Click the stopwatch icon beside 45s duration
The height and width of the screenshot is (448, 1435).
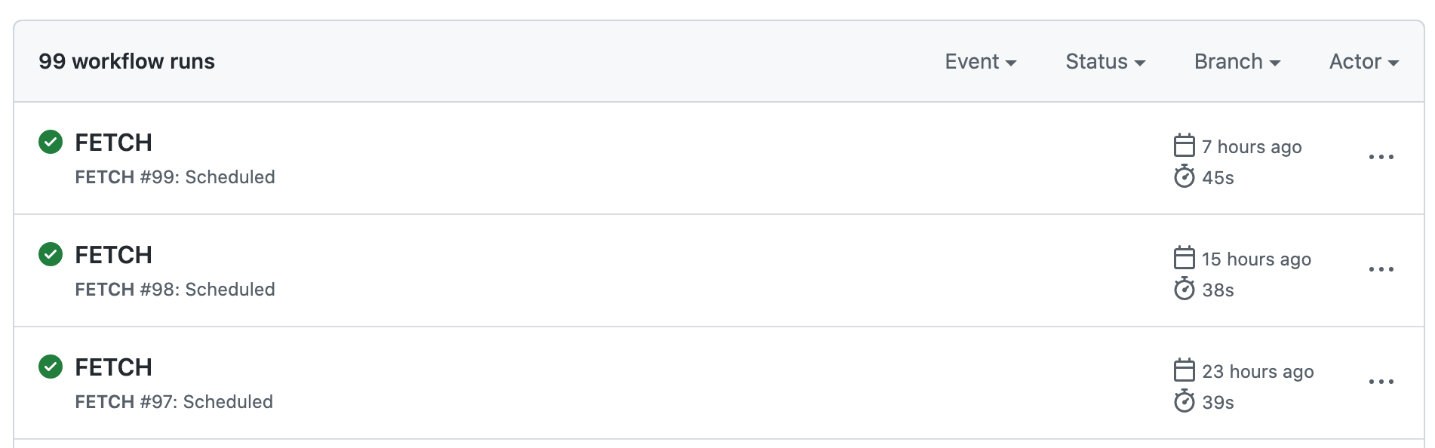(1185, 176)
